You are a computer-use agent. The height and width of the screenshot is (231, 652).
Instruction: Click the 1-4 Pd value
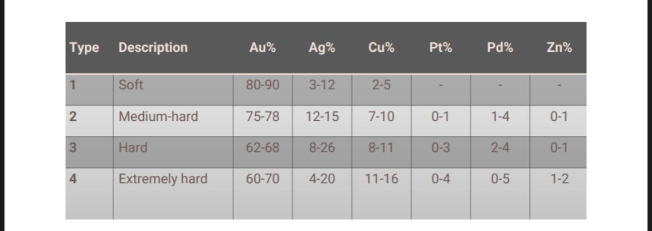click(500, 116)
